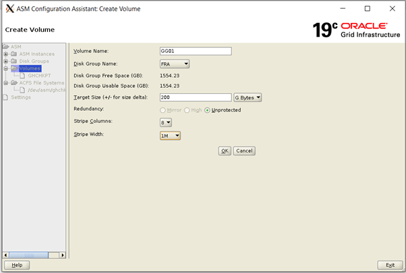This screenshot has width=406, height=273.
Task: Open the G Bytes size unit dropdown
Action: (x=248, y=97)
